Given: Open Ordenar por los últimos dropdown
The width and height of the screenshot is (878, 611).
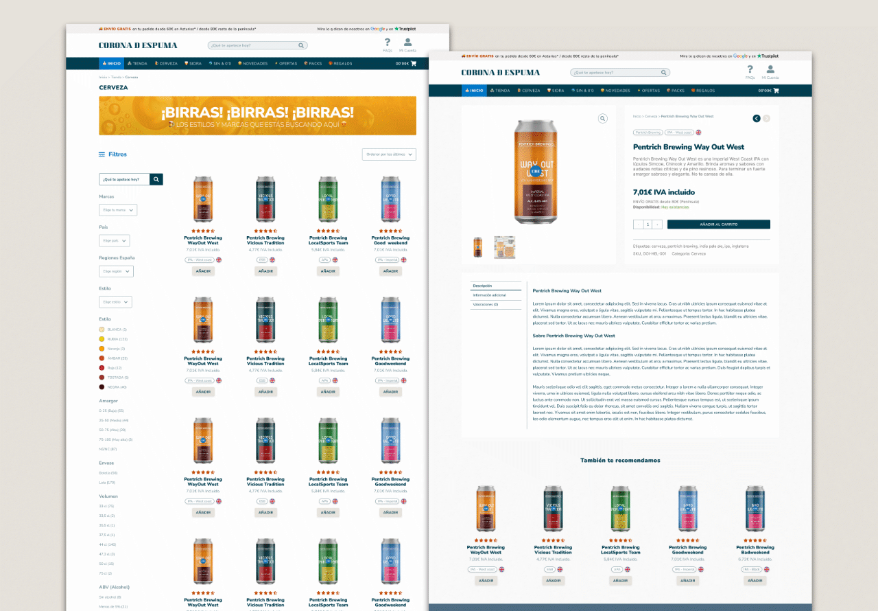Looking at the screenshot, I should [x=389, y=154].
